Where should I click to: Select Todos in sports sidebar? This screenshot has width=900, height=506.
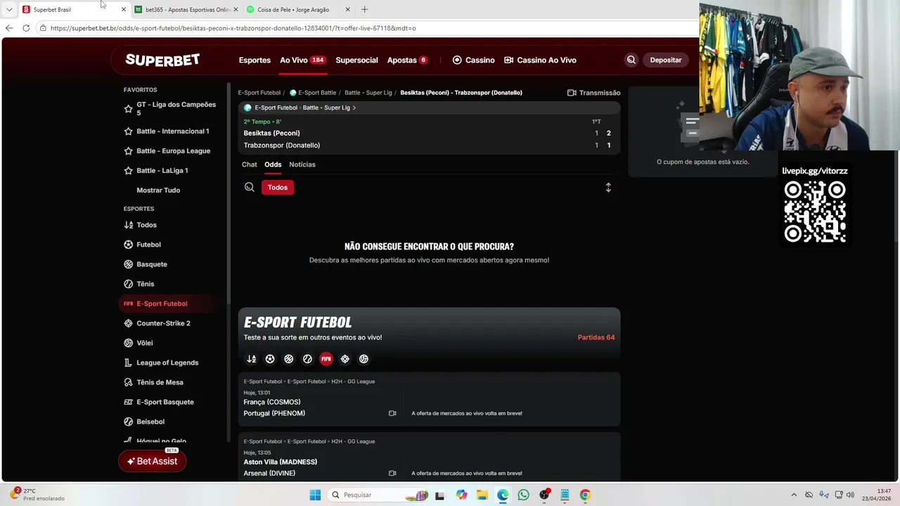click(x=146, y=225)
